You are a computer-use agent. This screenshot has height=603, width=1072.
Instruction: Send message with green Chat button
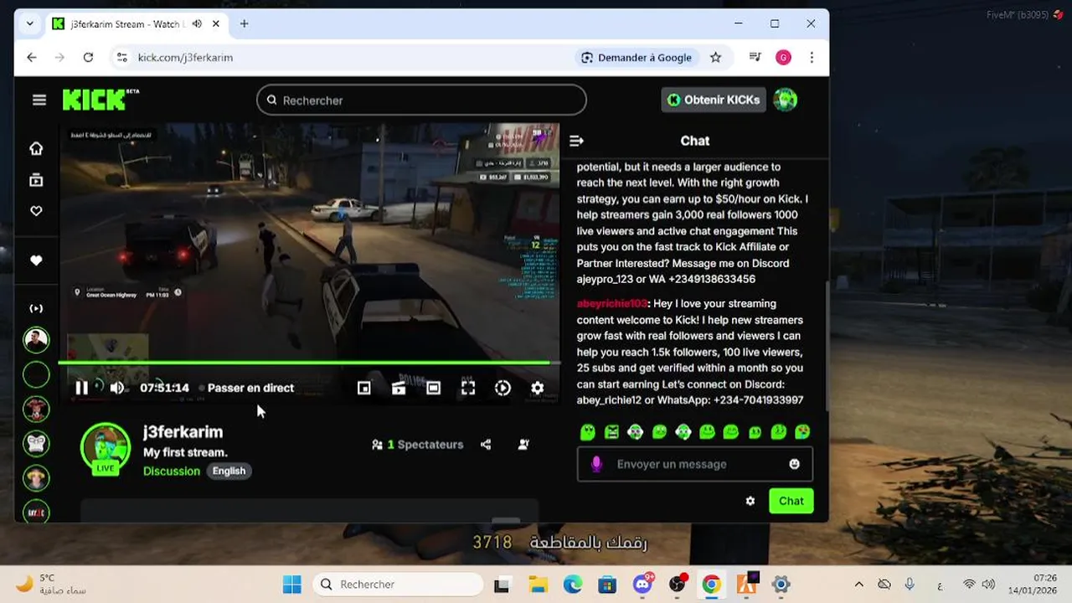pyautogui.click(x=791, y=501)
